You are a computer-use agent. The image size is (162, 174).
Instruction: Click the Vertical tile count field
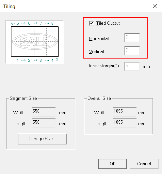coord(132,51)
